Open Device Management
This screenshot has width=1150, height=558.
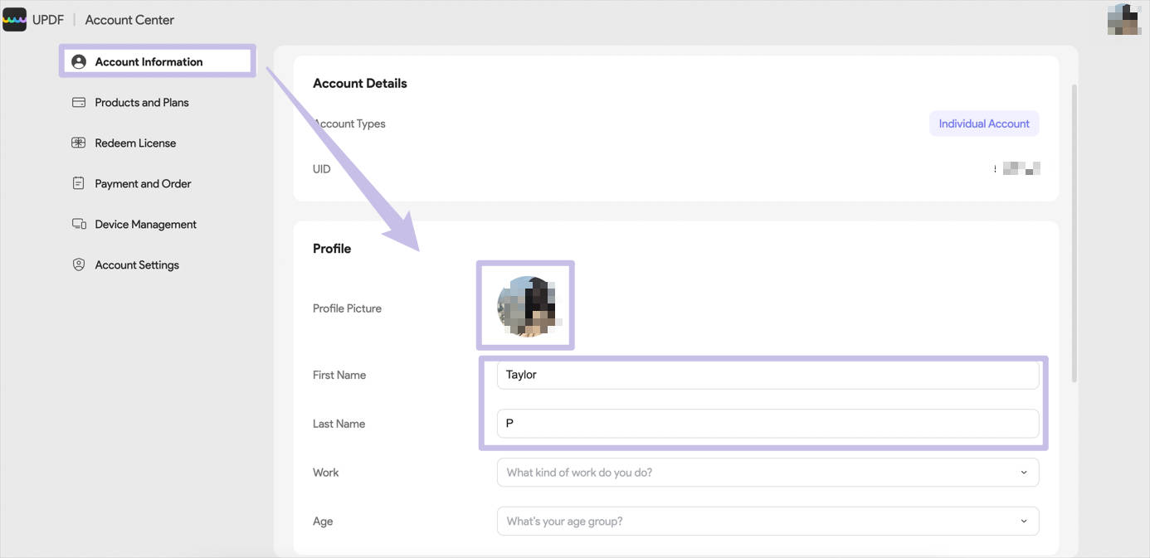tap(145, 224)
